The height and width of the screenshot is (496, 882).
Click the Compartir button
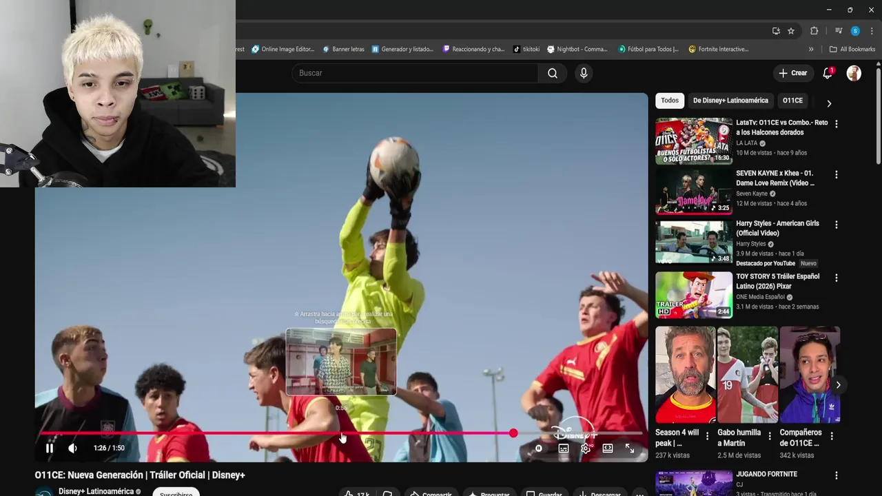coord(431,493)
